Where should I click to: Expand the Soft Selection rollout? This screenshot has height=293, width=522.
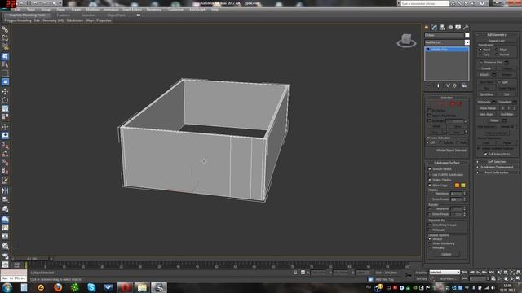(497, 162)
